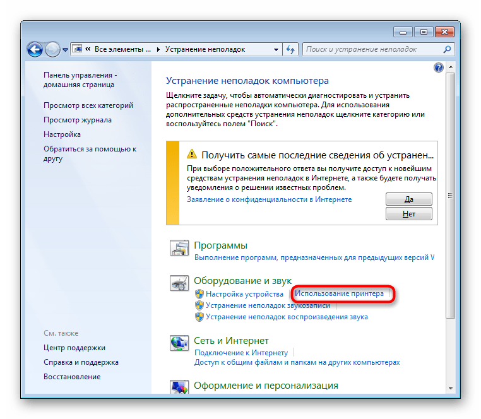Click the vertical scrollbar down arrow

point(450,387)
